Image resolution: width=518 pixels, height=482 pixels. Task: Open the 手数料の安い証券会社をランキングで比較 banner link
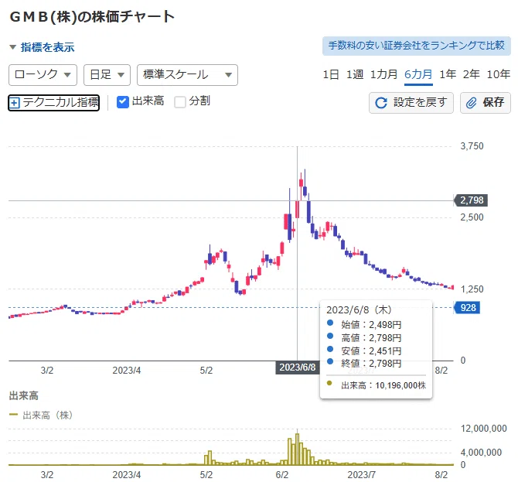416,46
